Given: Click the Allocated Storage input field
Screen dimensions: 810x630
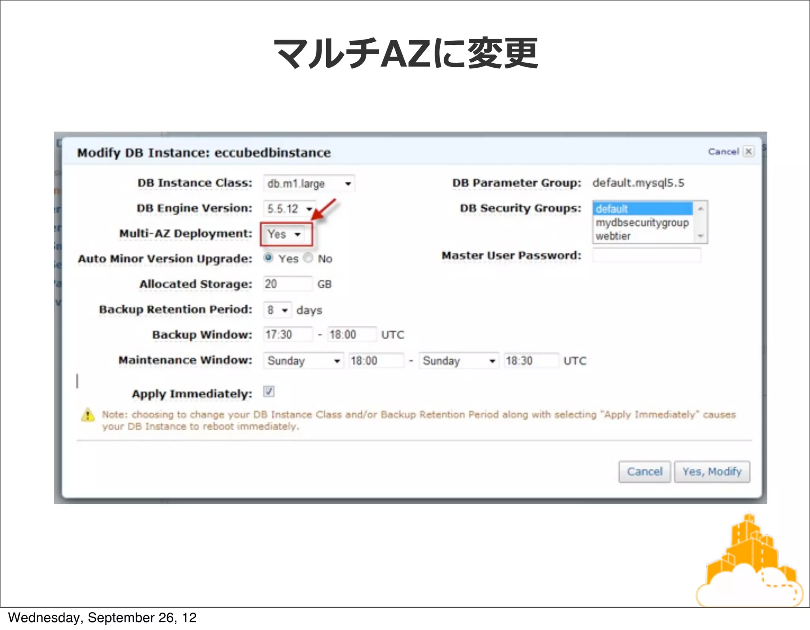Looking at the screenshot, I should click(x=288, y=284).
